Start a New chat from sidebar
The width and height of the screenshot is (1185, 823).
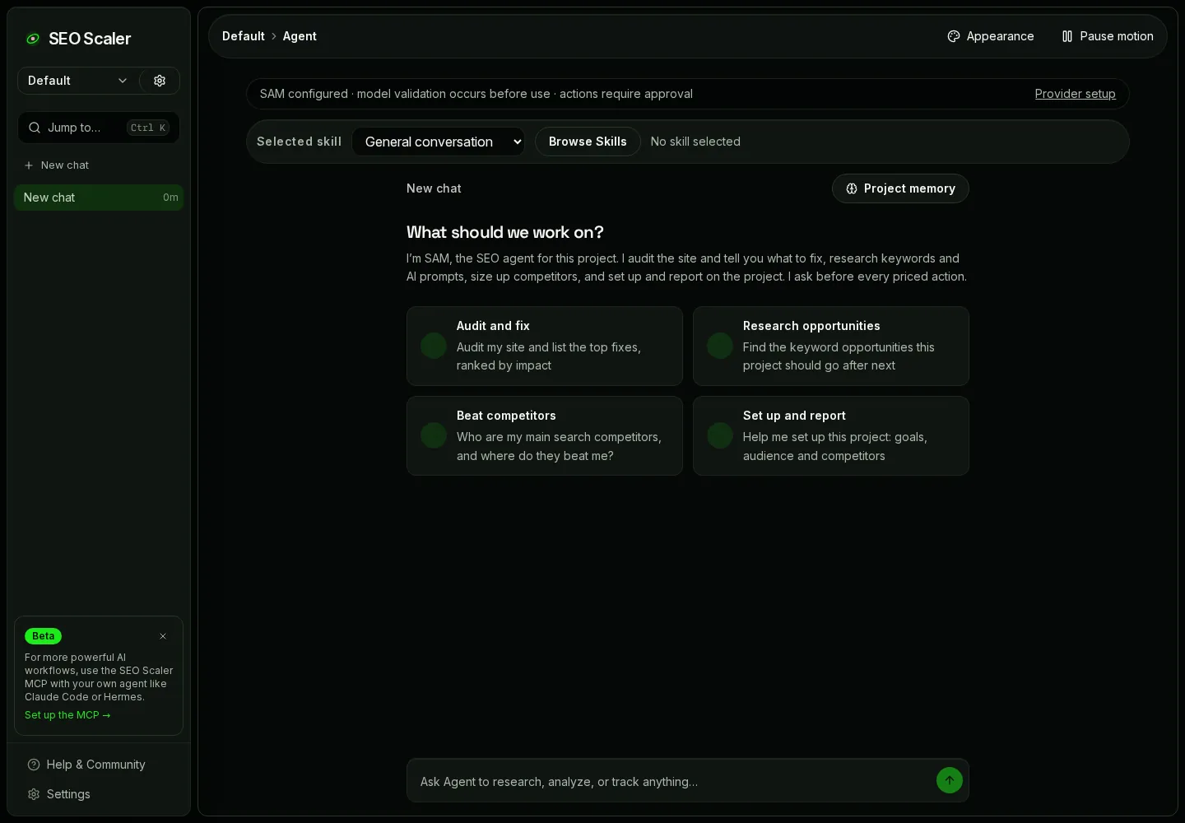(57, 165)
